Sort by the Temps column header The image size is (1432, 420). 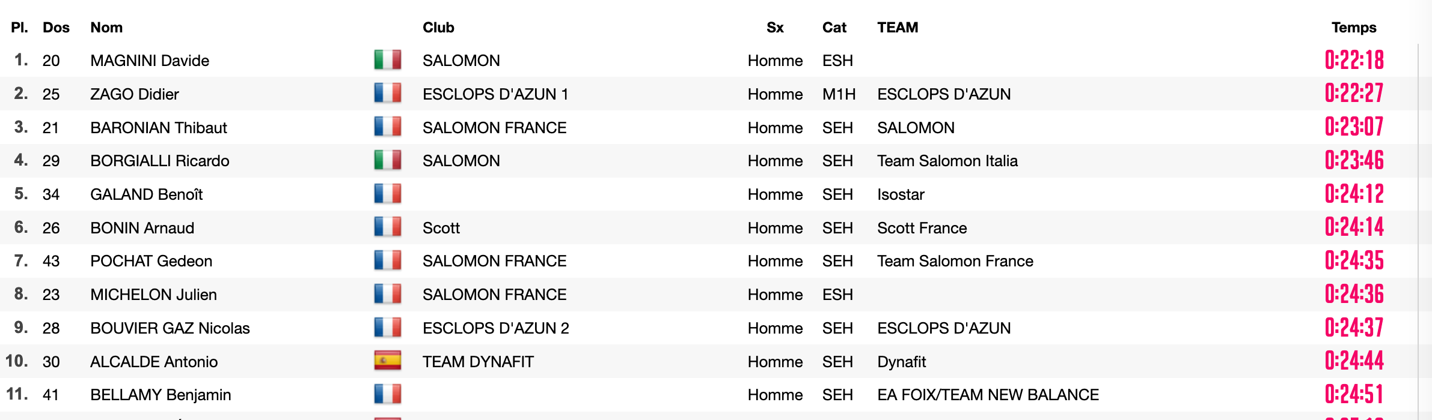(x=1354, y=28)
